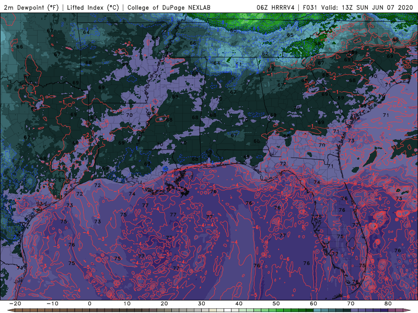Click the '80' tick on the color scale
The height and width of the screenshot is (313, 418).
tap(388, 304)
